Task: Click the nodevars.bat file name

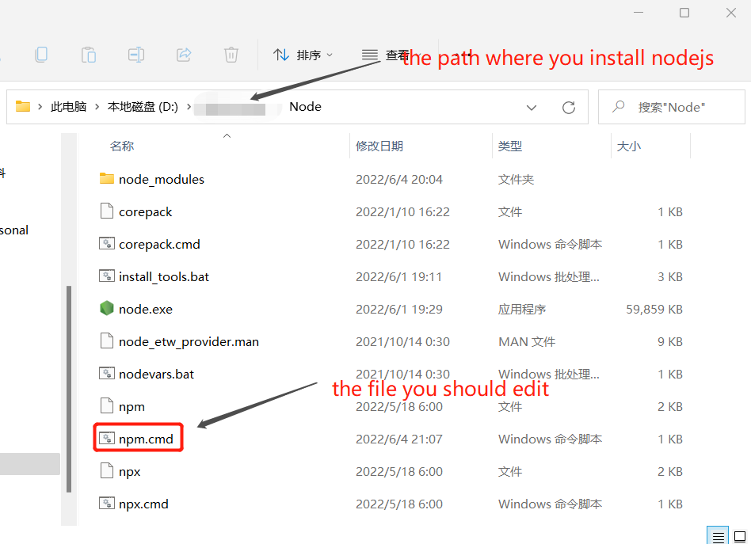Action: (x=156, y=374)
